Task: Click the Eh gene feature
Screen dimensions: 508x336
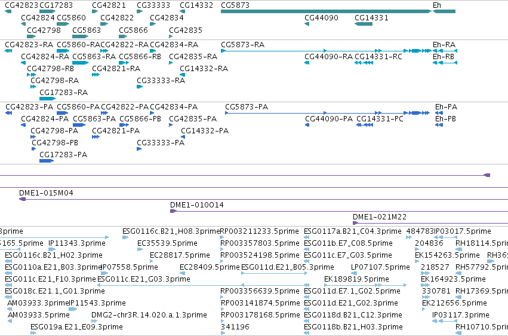Action: [444, 11]
